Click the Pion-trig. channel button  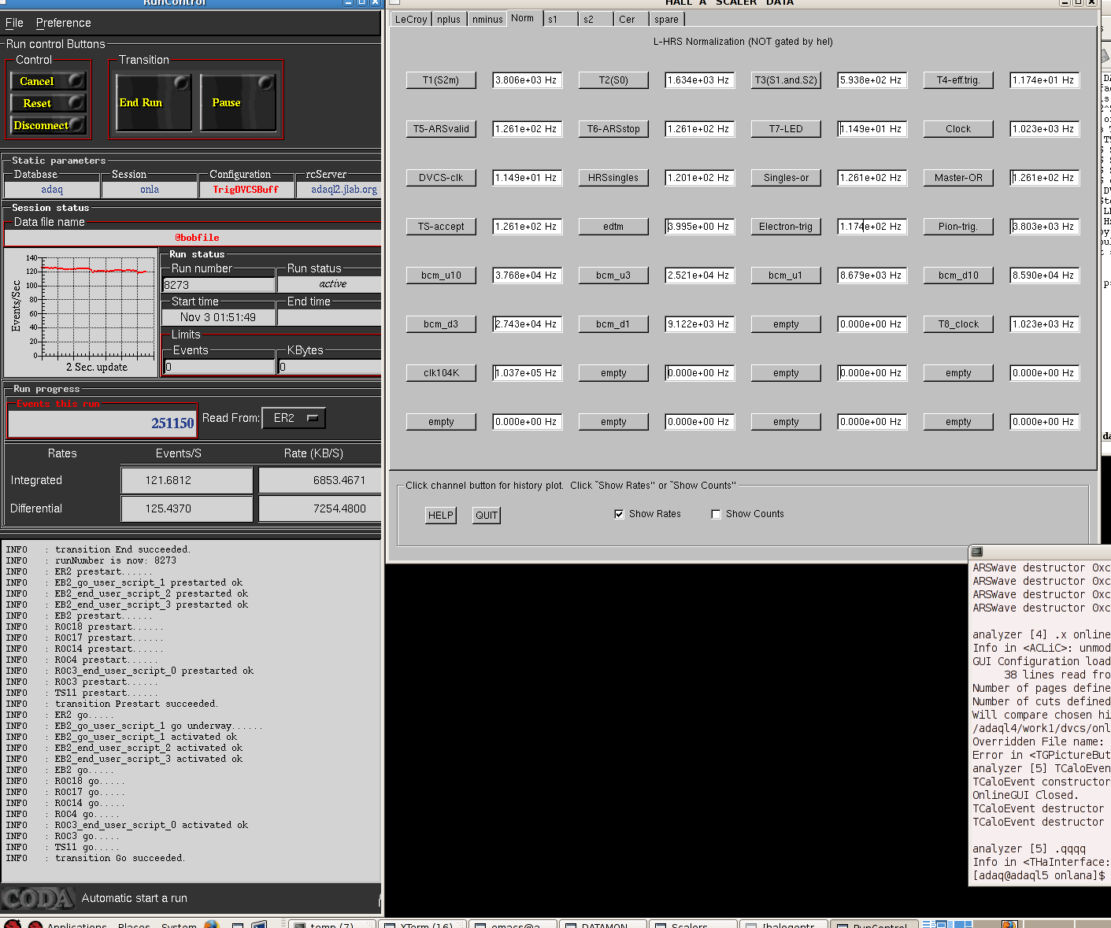tap(958, 227)
